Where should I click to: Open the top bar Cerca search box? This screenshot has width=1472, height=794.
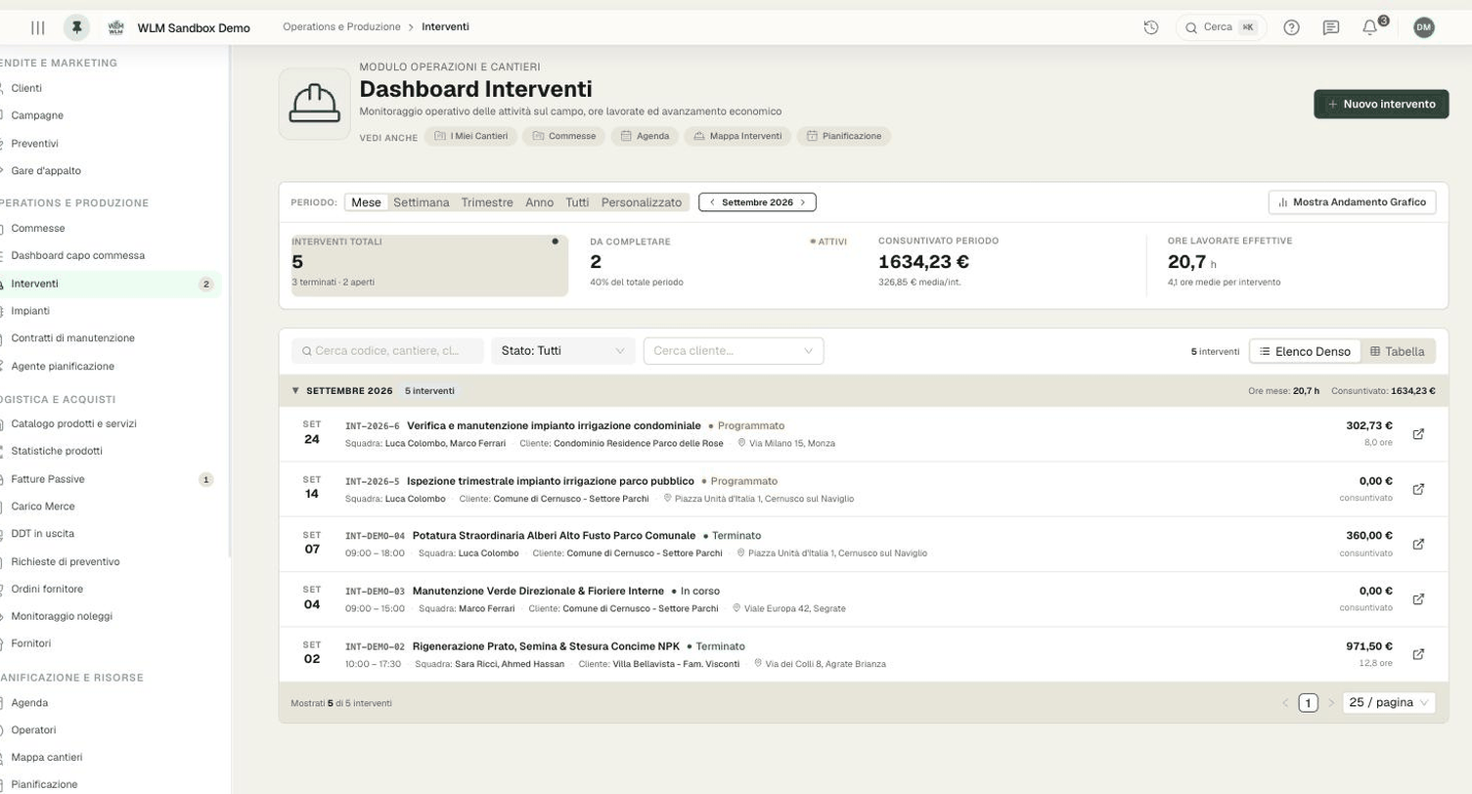1221,27
